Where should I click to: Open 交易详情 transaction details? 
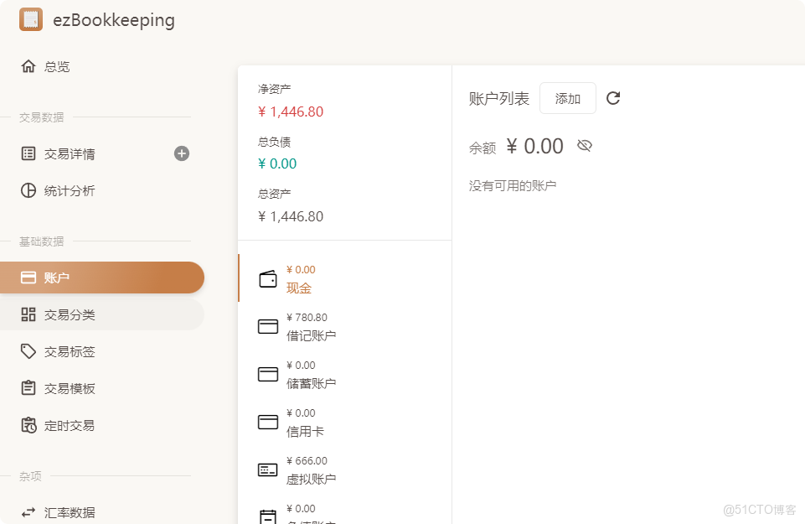[x=70, y=153]
